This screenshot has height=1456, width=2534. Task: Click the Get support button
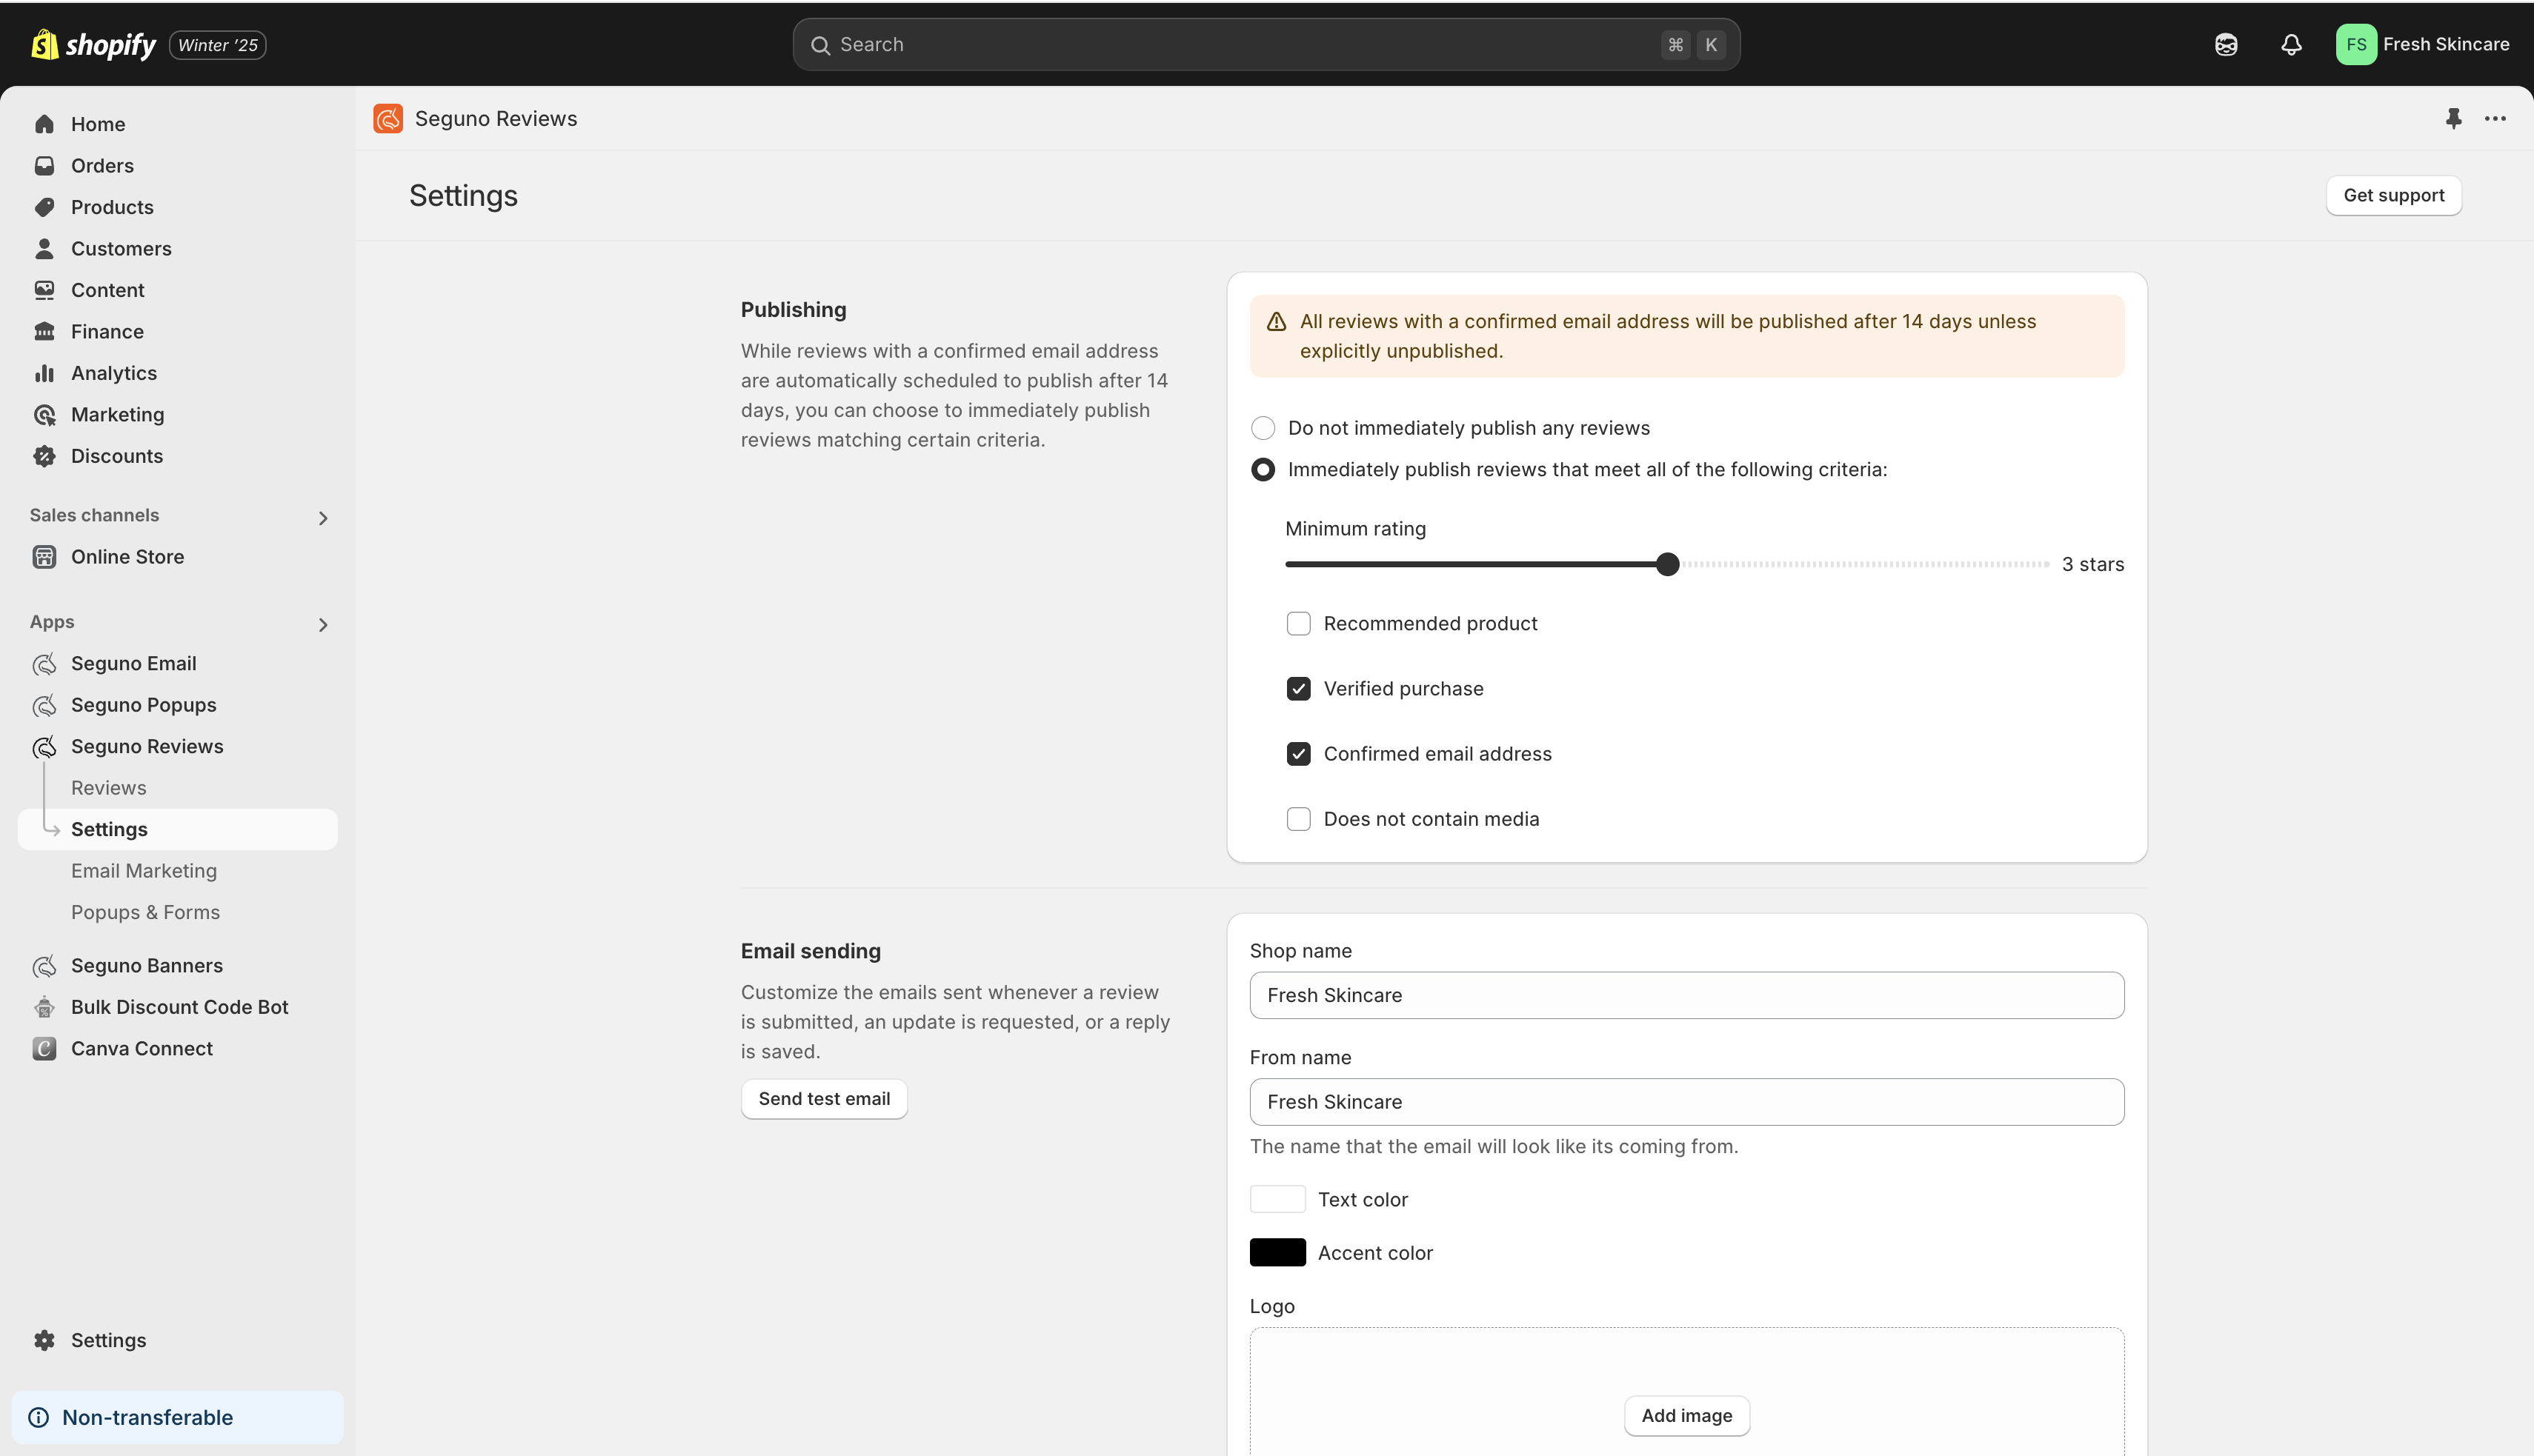pyautogui.click(x=2394, y=195)
